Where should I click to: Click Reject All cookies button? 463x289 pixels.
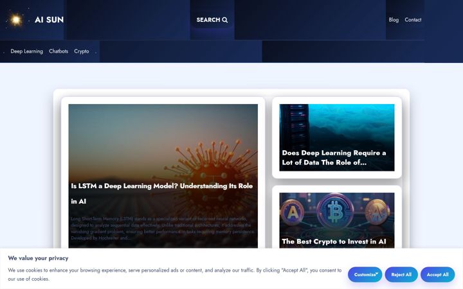(401, 275)
